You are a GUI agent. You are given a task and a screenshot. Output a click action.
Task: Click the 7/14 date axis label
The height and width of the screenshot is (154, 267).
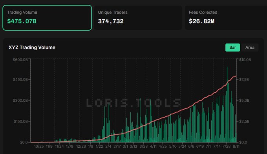[217, 147]
